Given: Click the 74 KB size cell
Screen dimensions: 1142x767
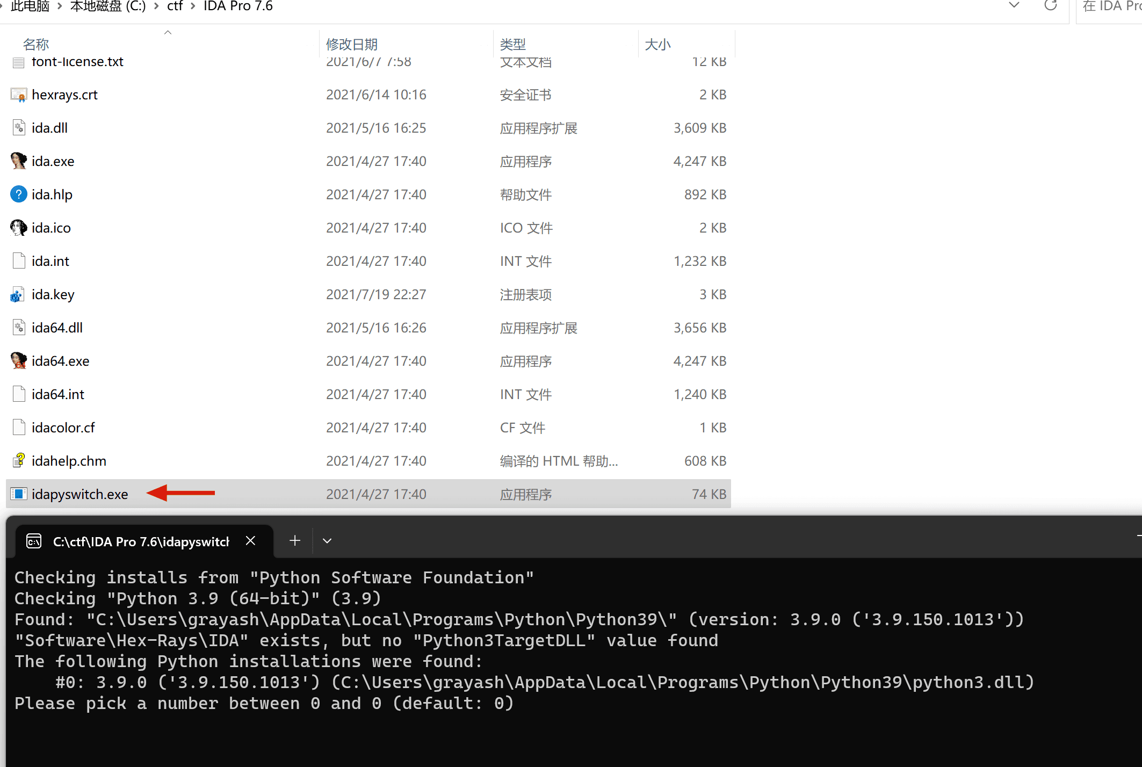Looking at the screenshot, I should [x=709, y=495].
